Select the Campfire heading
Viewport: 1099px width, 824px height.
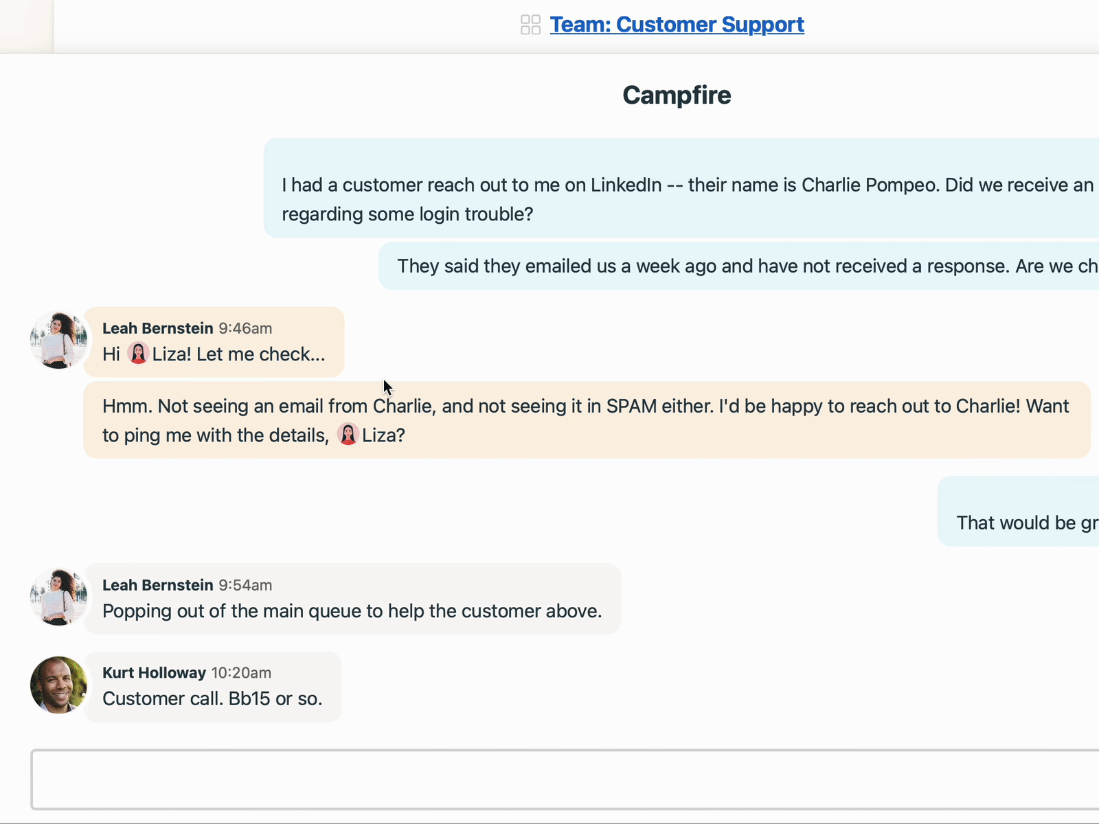(x=677, y=95)
